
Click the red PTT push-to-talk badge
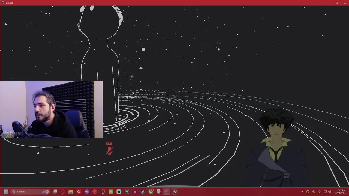pyautogui.click(x=109, y=143)
